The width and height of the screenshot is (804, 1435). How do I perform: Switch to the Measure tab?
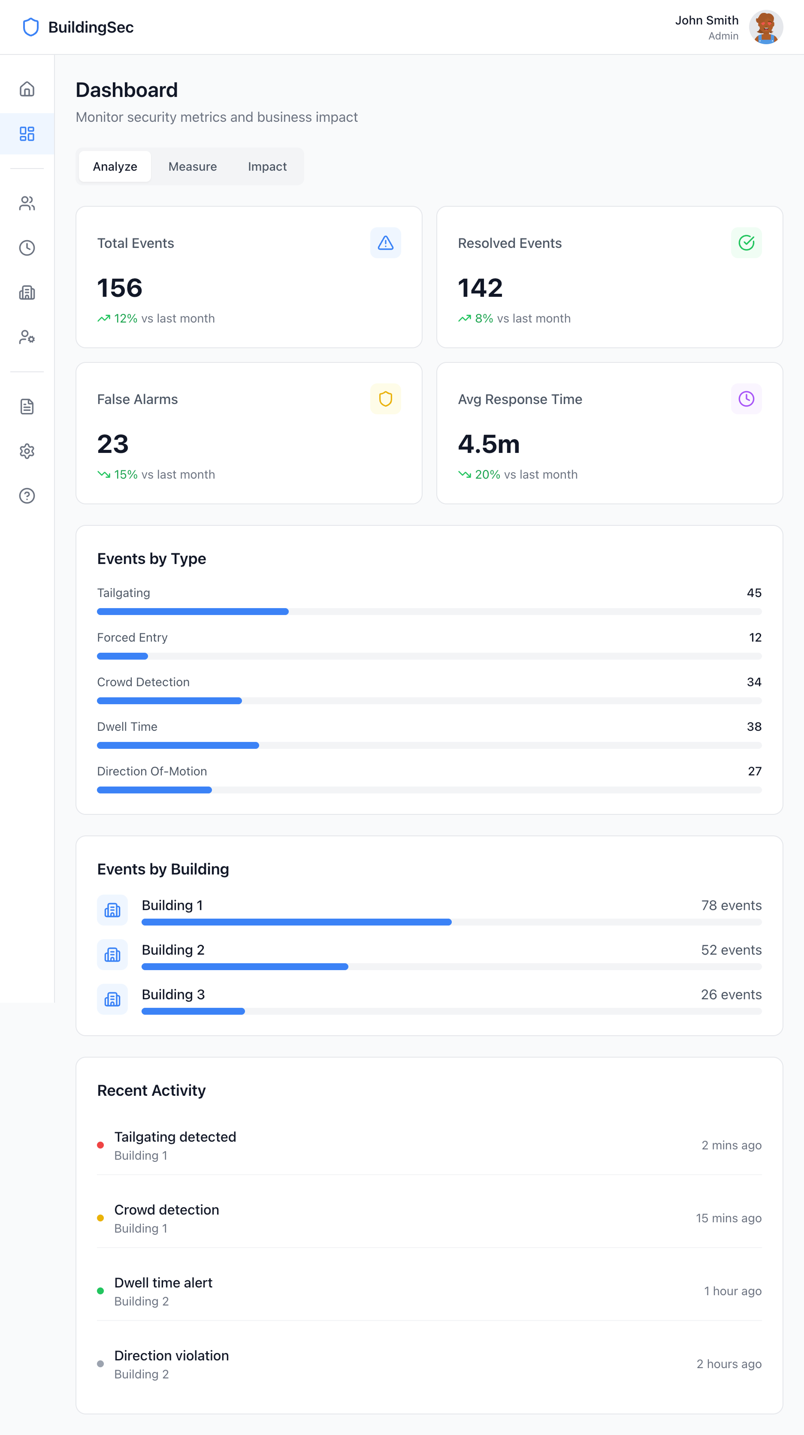193,166
